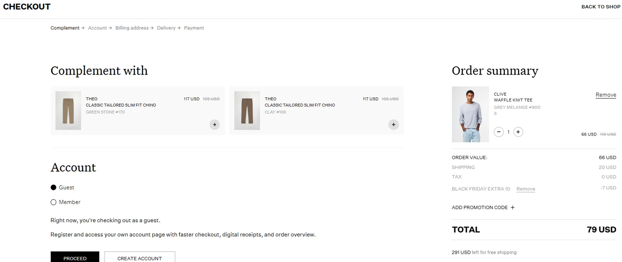
Task: Click the Order Value label
Action: pos(469,158)
